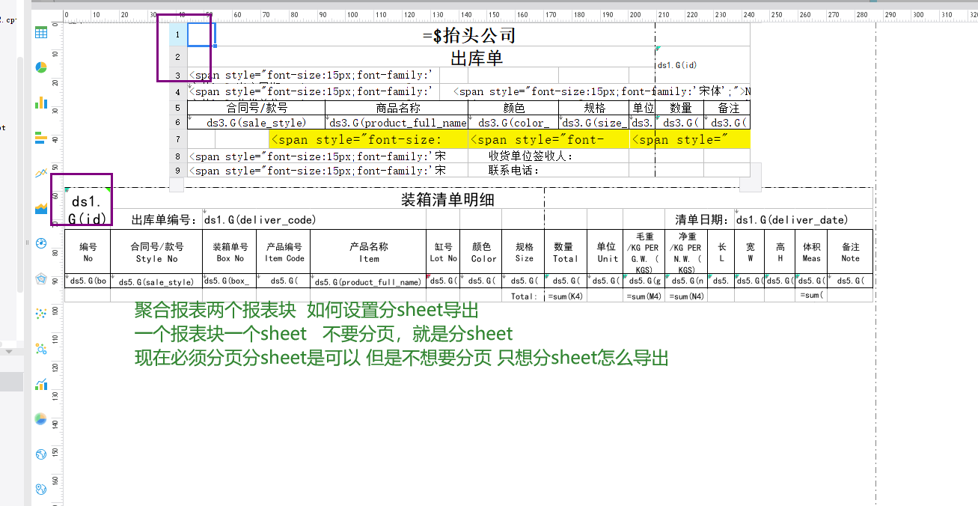Click the area chart icon
The width and height of the screenshot is (978, 506).
pos(41,208)
